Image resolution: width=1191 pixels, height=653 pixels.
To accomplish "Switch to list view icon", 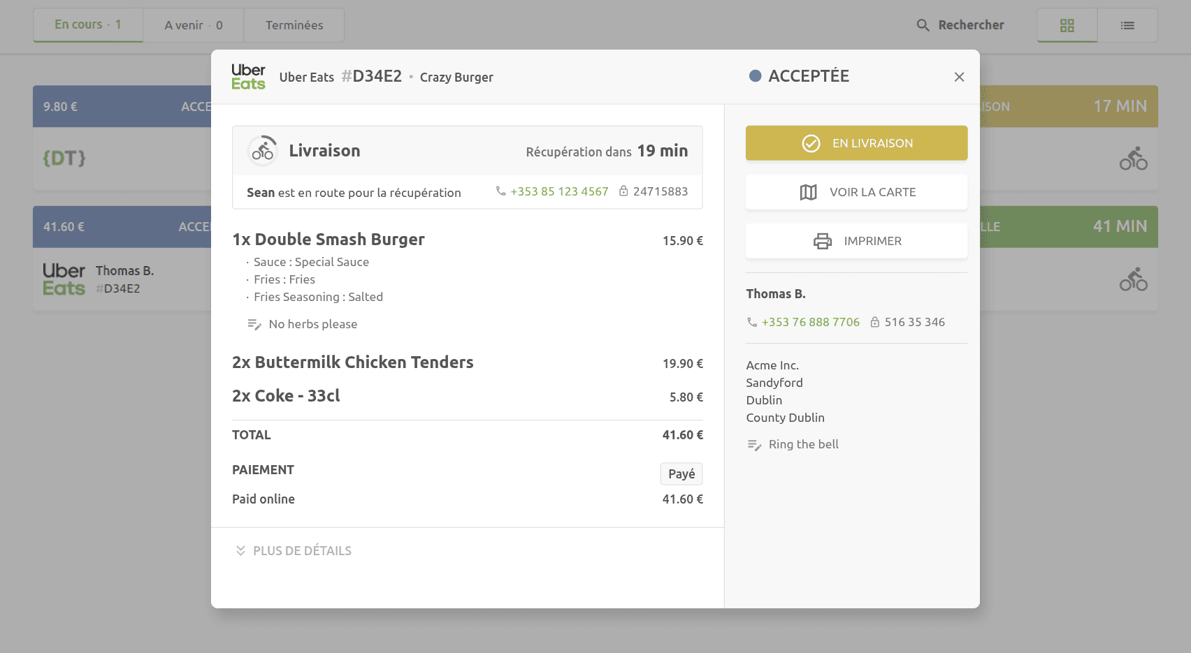I will [x=1127, y=24].
